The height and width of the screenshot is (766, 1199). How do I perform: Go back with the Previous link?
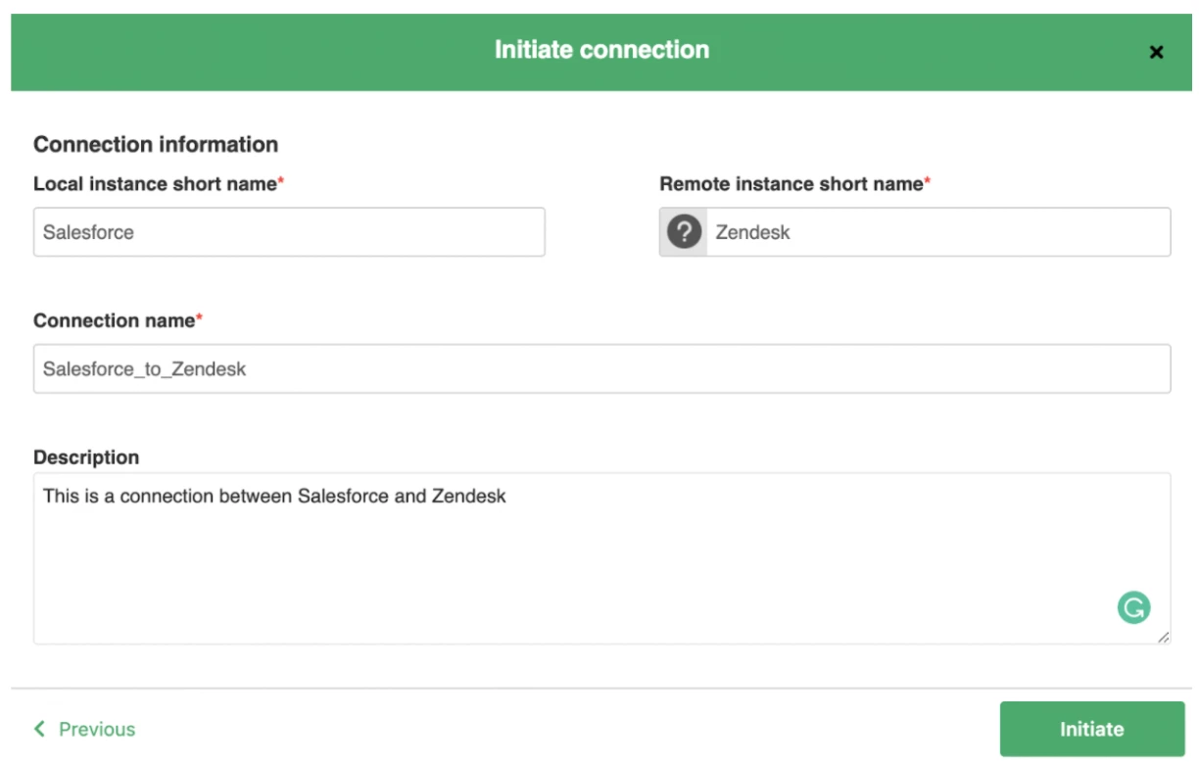pos(84,729)
